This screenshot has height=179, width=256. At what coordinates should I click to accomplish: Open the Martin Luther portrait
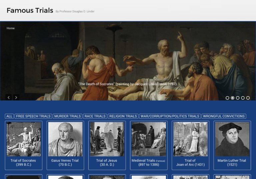[x=232, y=139]
